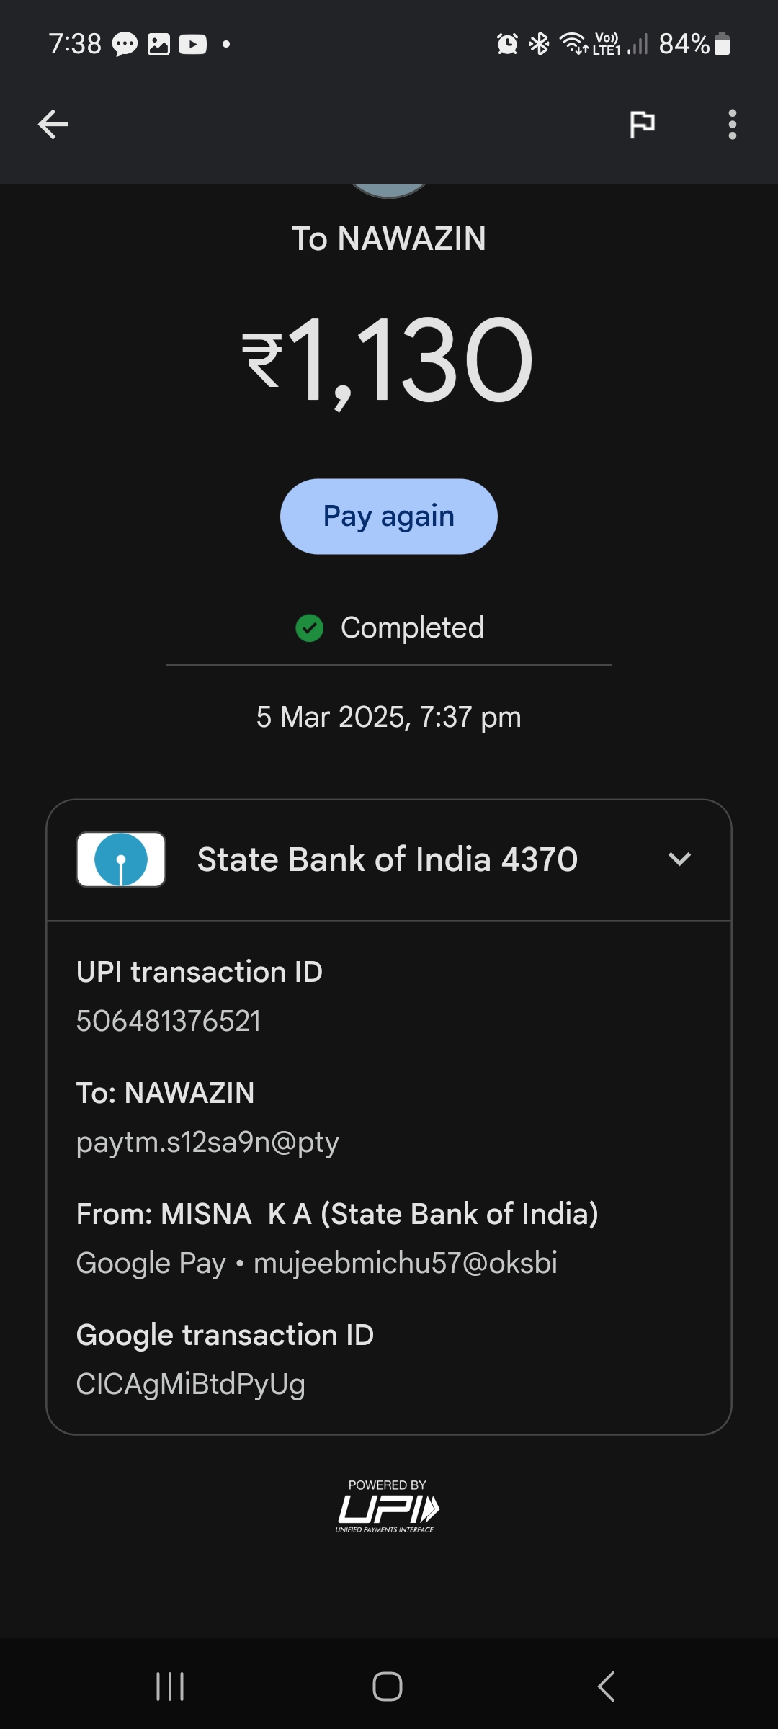The width and height of the screenshot is (778, 1729).
Task: Tap the YouTube notification icon
Action: 192,45
